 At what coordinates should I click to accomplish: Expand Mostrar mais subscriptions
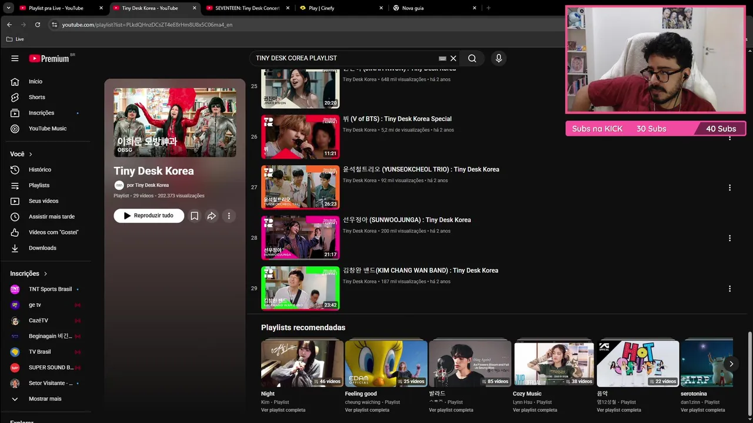(46, 399)
